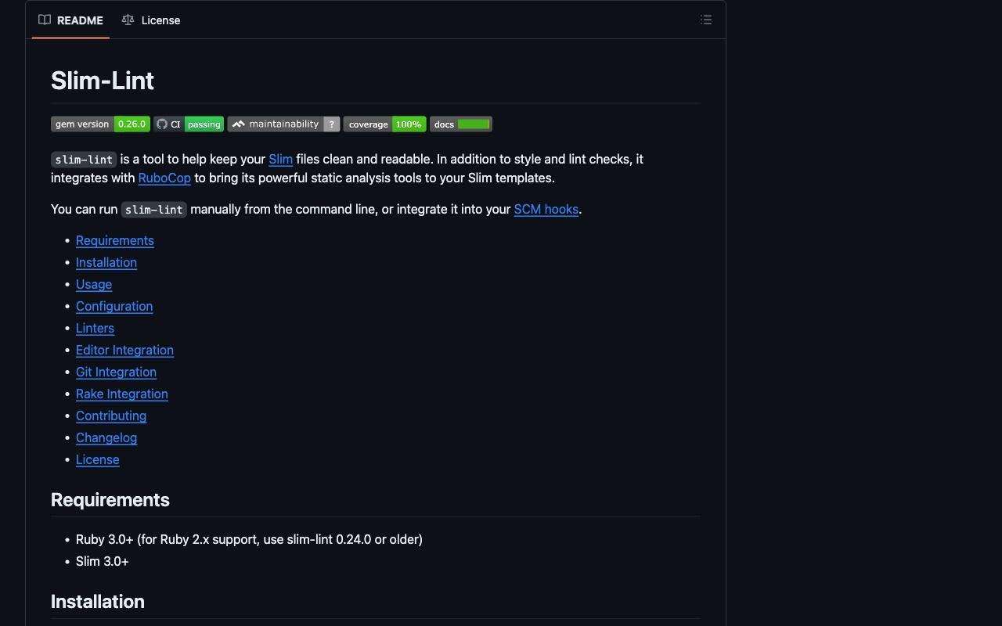Click the book icon beside README
Screen dimensions: 1002x626
click(45, 20)
